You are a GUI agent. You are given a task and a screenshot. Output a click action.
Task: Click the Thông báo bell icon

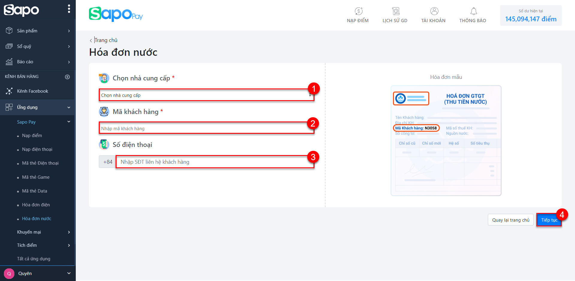(473, 11)
